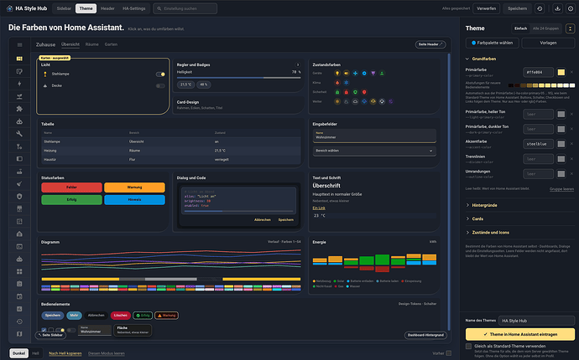The image size is (579, 360).
Task: Click Theme in Home Assistant eintragen
Action: pos(520,334)
